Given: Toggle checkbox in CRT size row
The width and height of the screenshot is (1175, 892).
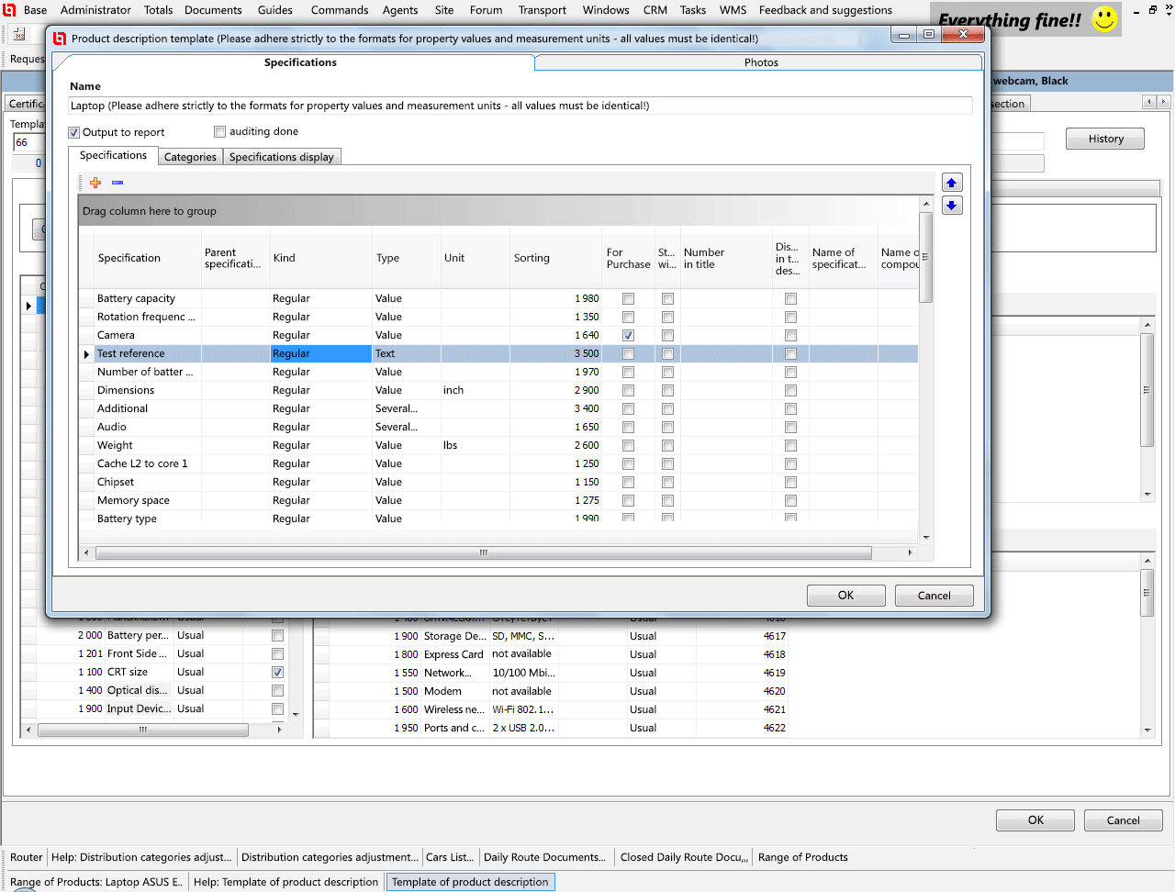Looking at the screenshot, I should click(277, 672).
